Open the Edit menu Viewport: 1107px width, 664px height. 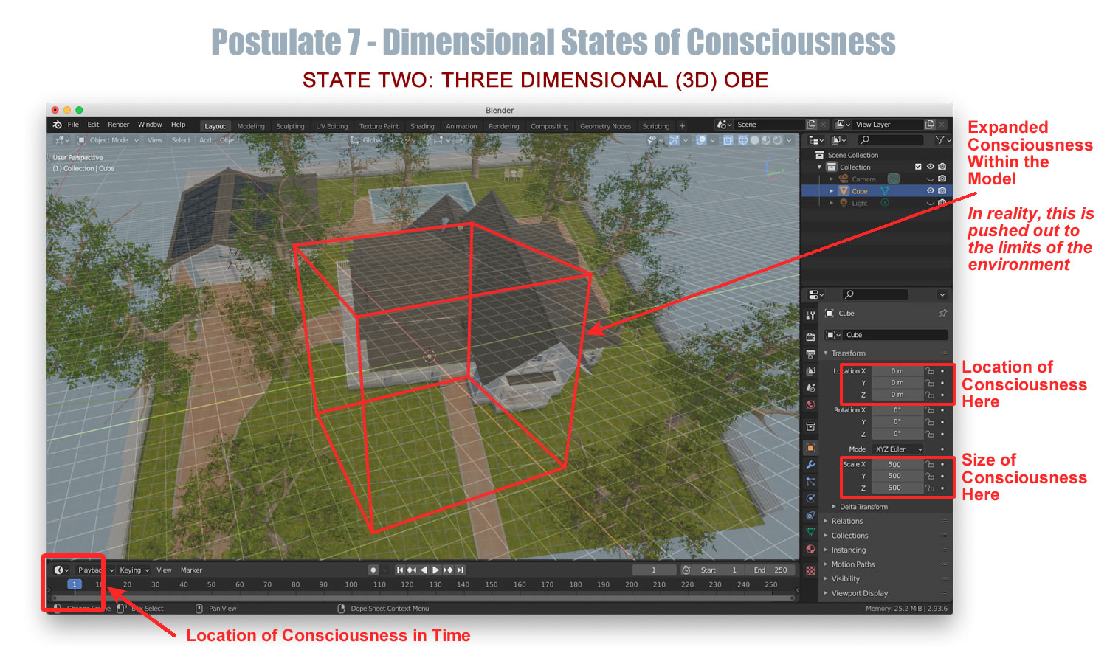(x=94, y=125)
